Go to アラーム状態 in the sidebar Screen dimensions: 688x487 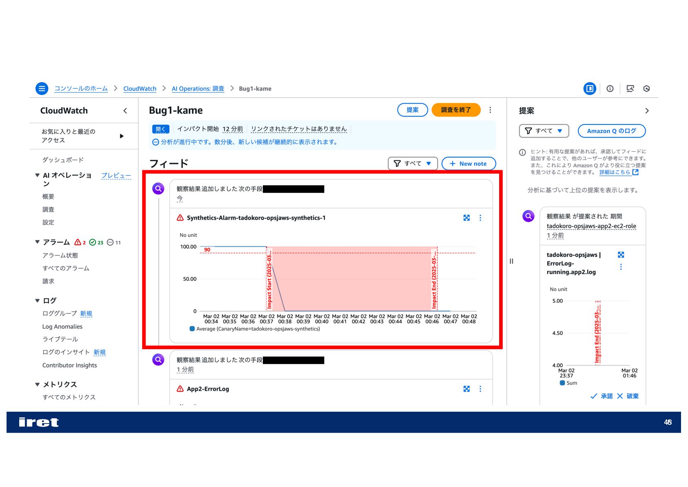[x=60, y=255]
